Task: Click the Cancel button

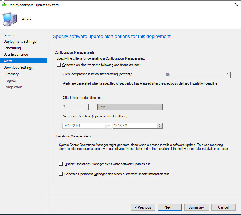Action: tap(223, 207)
